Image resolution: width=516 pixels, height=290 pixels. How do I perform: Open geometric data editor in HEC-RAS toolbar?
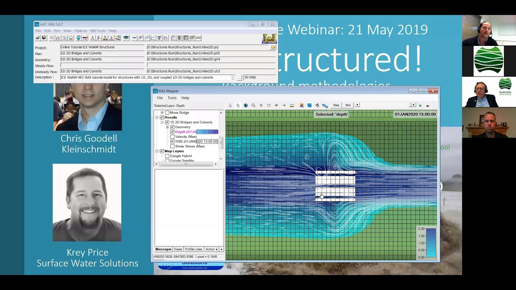52,38
